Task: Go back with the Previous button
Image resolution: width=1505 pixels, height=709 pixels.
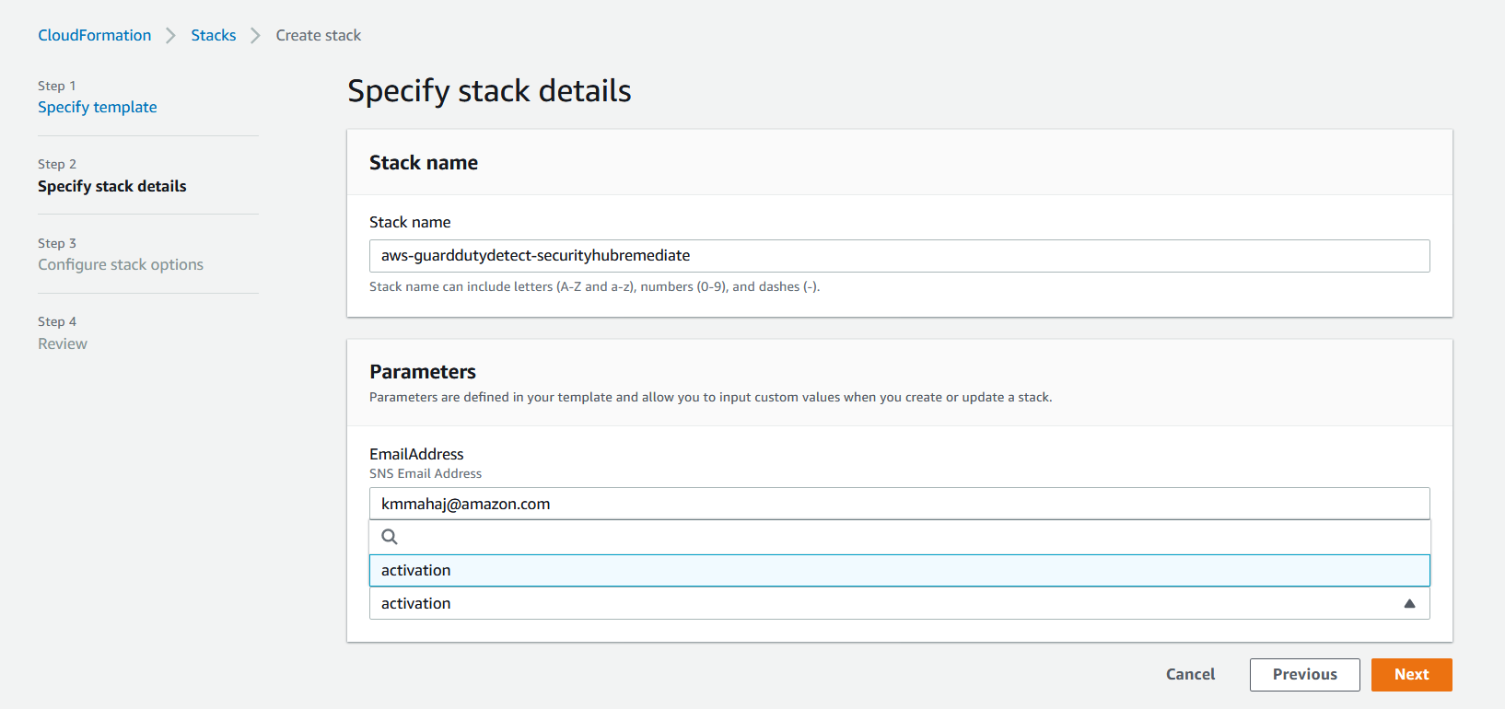Action: coord(1305,674)
